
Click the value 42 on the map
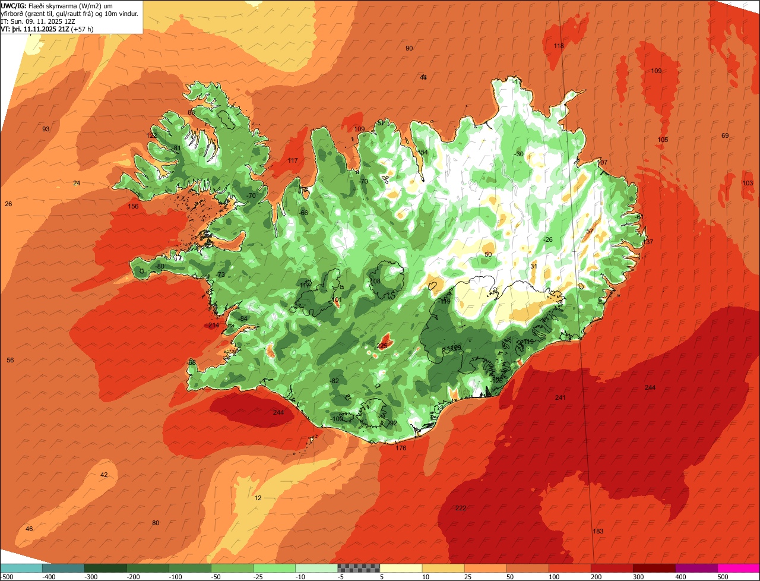[104, 475]
